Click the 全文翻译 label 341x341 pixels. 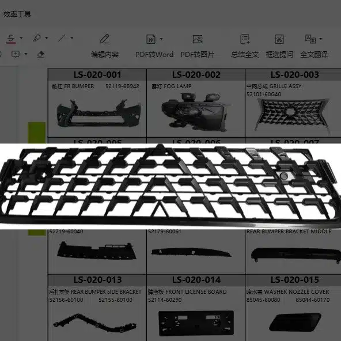pyautogui.click(x=314, y=54)
